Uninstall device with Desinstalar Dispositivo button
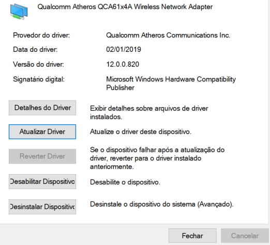 42,207
